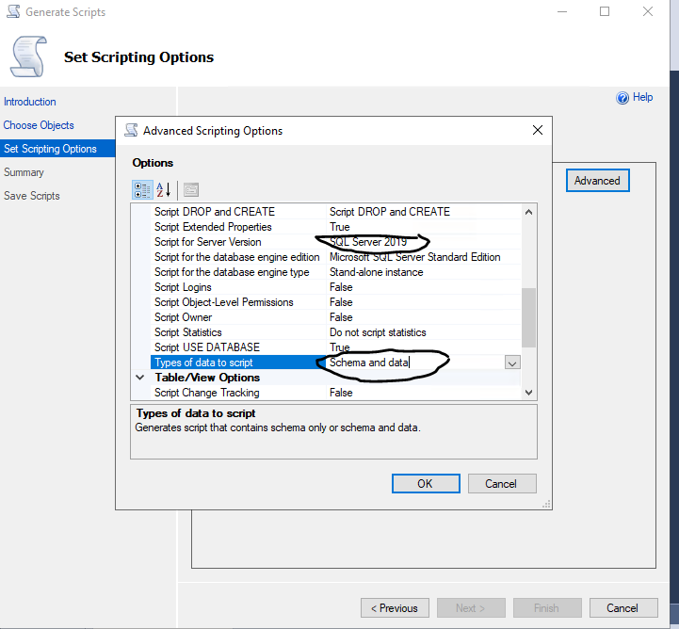Click the Advanced button

tap(597, 181)
